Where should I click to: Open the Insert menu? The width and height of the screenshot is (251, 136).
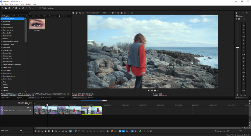coord(16,4)
